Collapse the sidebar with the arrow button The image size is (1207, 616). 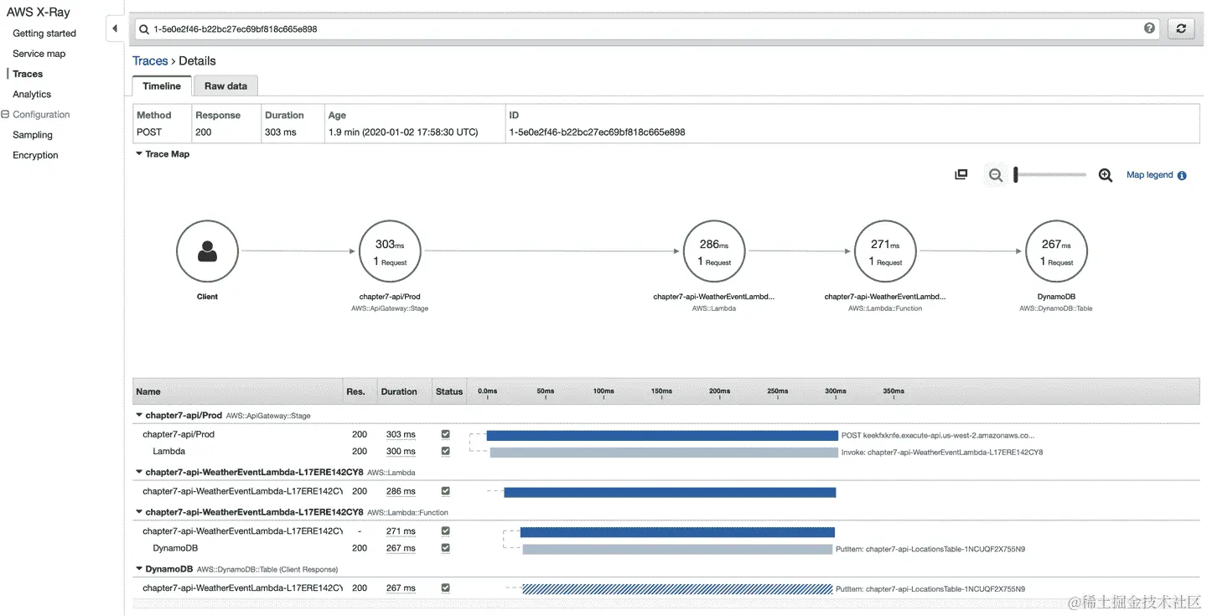tap(115, 29)
